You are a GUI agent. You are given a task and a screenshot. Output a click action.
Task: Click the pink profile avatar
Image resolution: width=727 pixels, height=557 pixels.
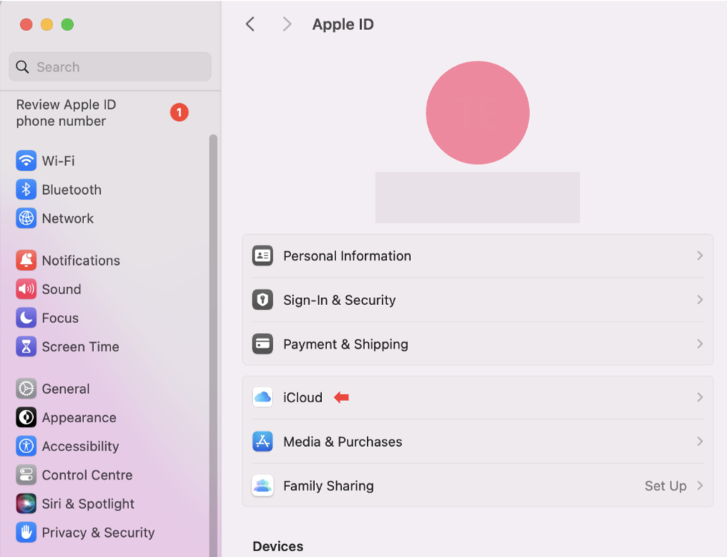click(477, 112)
